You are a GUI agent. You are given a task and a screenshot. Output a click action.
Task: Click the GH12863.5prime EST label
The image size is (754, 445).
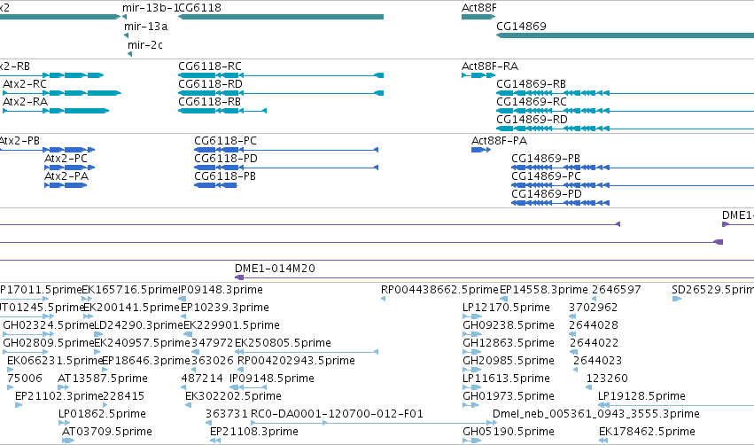509,343
